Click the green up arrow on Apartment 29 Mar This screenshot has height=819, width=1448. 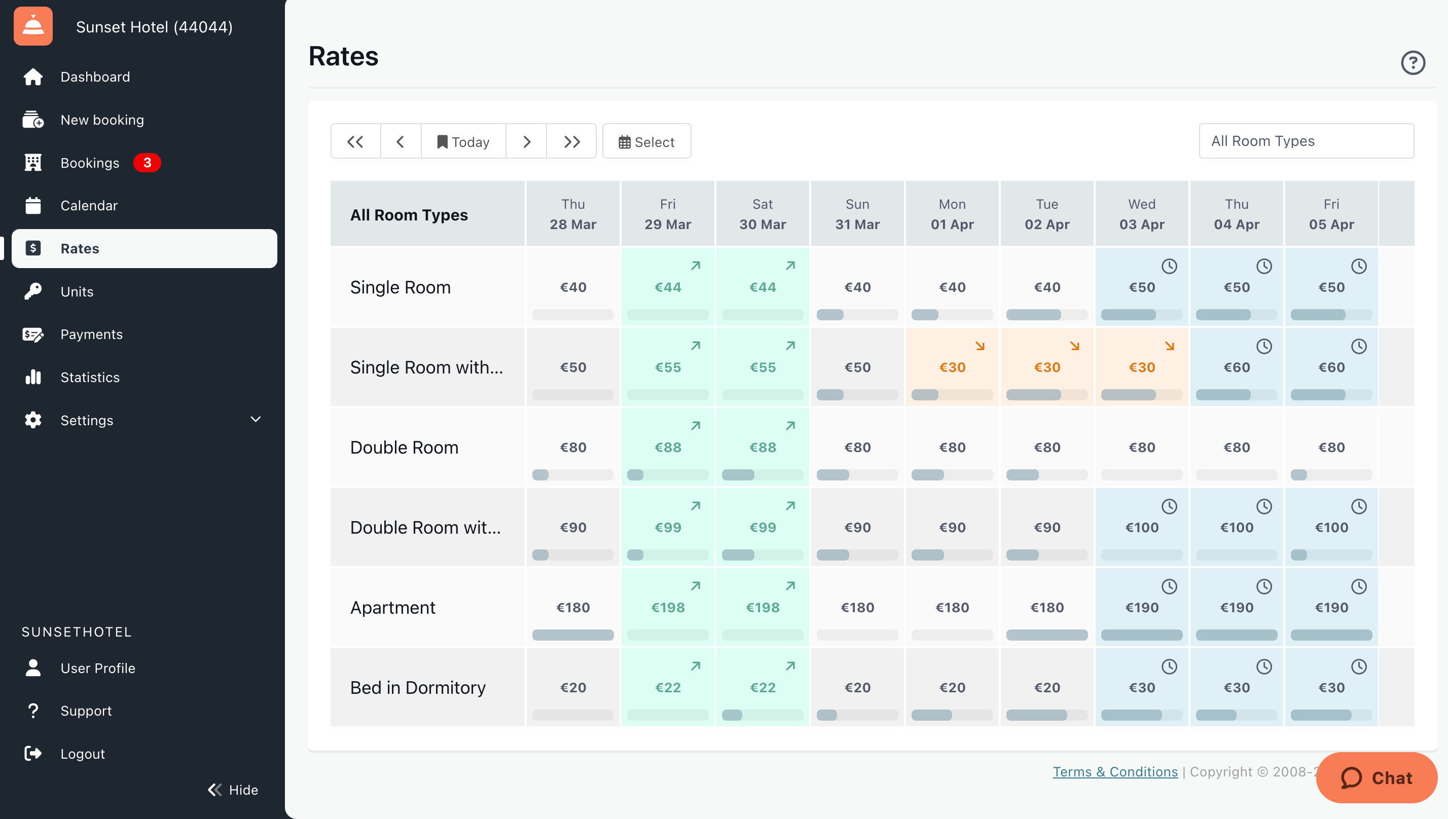tap(695, 586)
